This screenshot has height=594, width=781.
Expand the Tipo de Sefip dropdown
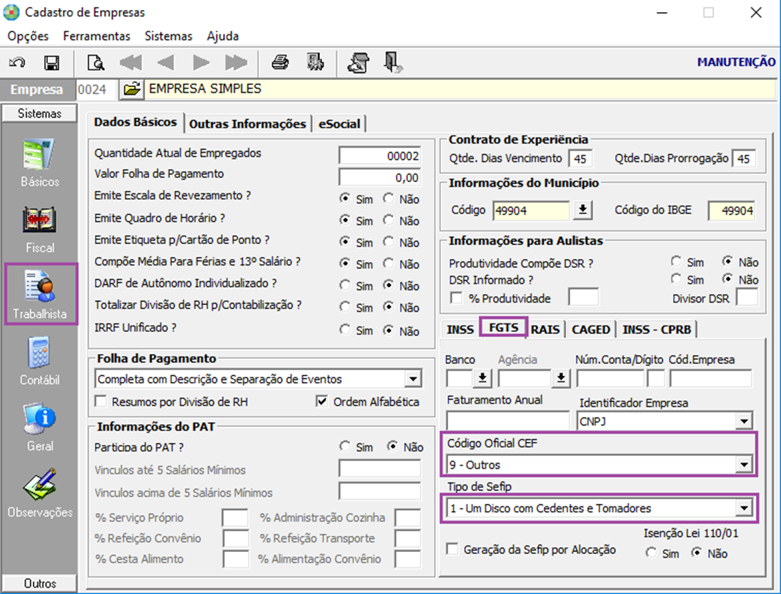744,508
